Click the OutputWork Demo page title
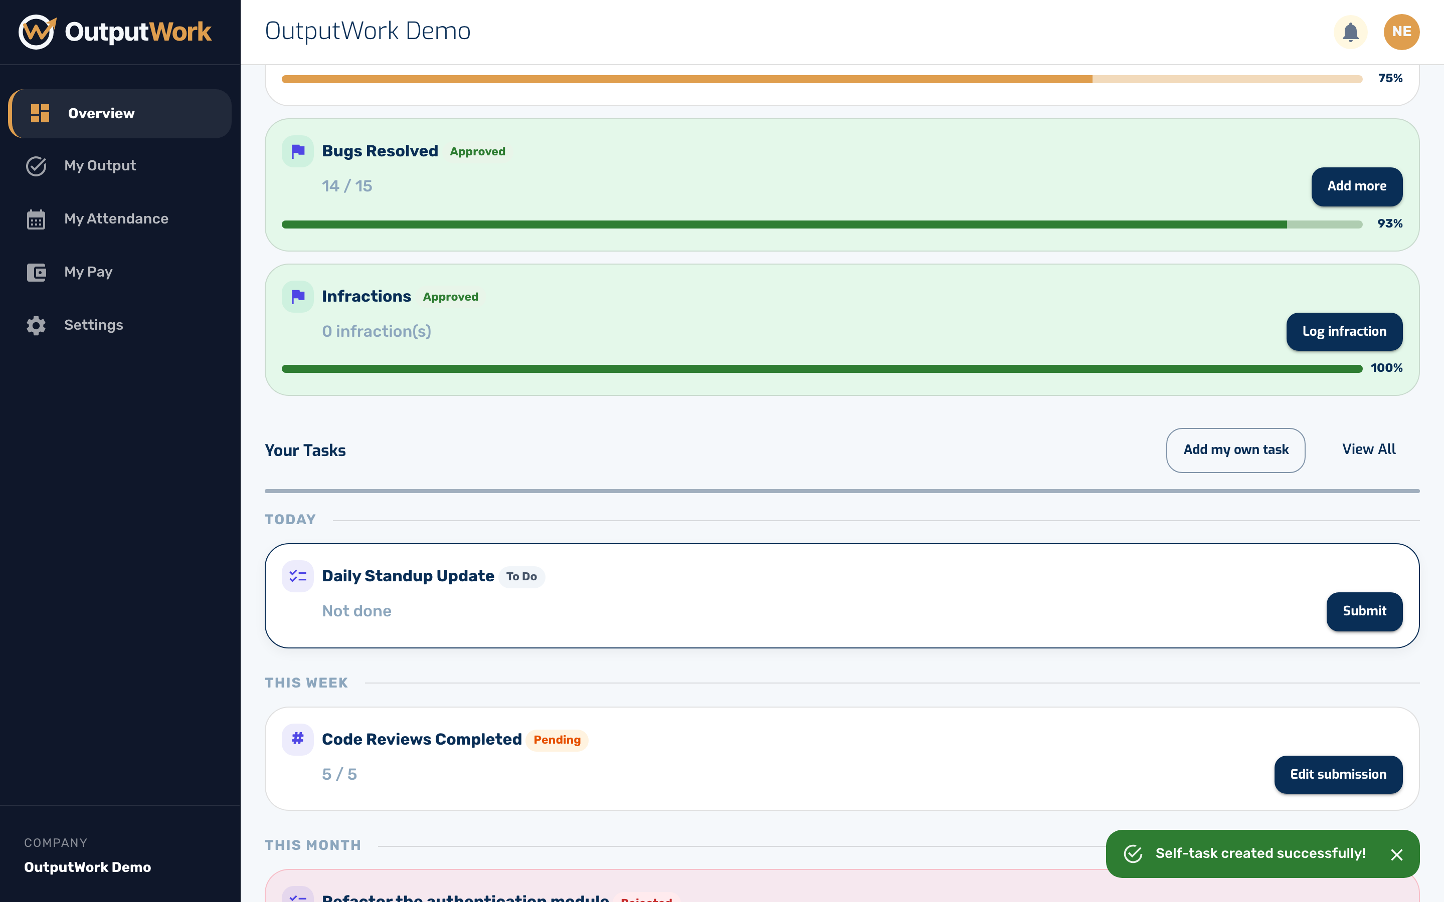 368,31
